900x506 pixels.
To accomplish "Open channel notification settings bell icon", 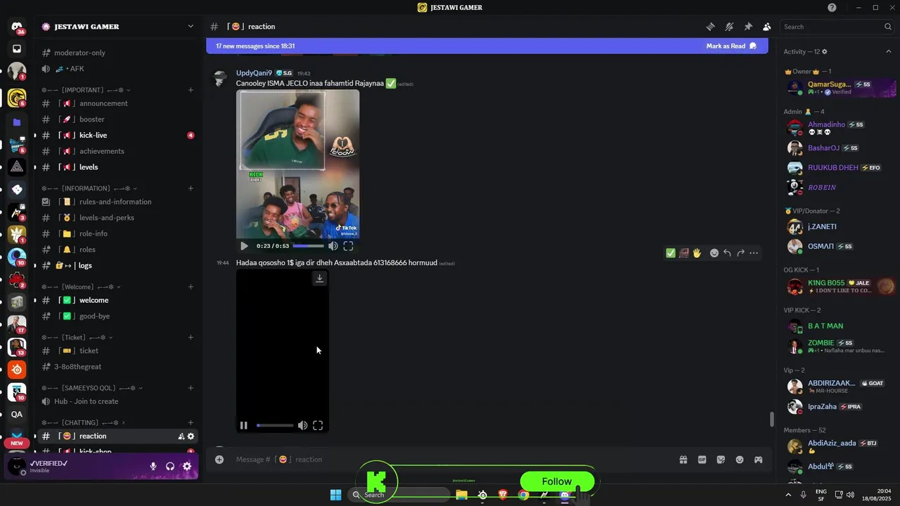I will click(x=729, y=27).
